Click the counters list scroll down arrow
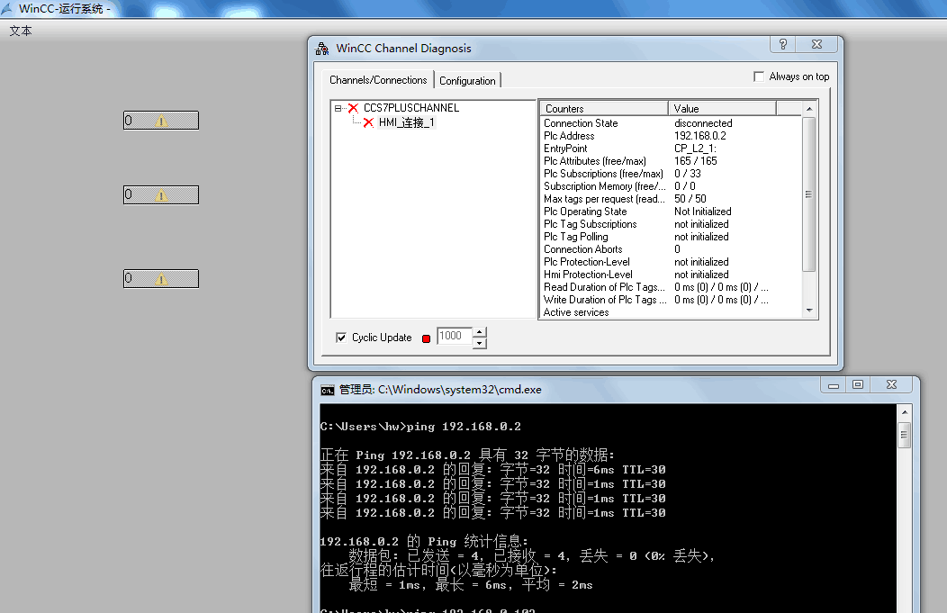 tap(809, 311)
